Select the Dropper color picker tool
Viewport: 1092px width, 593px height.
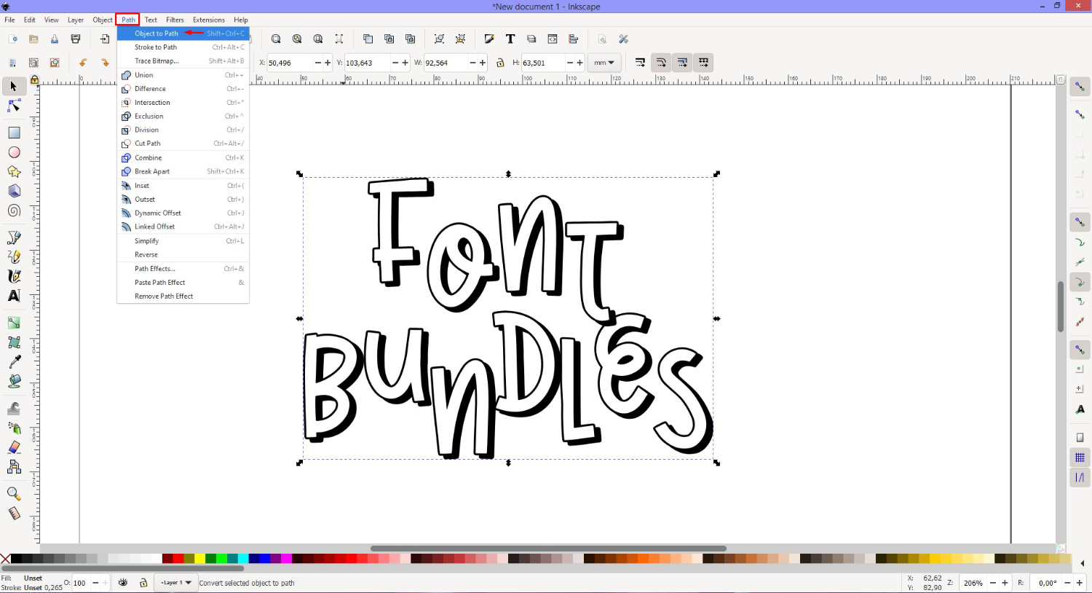tap(13, 361)
